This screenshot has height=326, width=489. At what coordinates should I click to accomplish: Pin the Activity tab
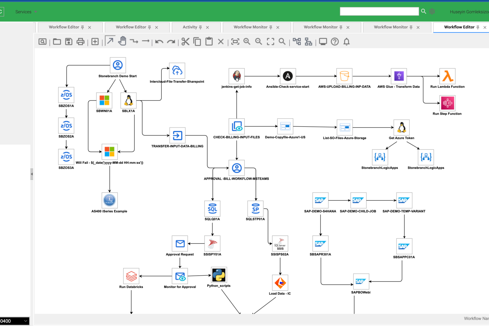[200, 27]
